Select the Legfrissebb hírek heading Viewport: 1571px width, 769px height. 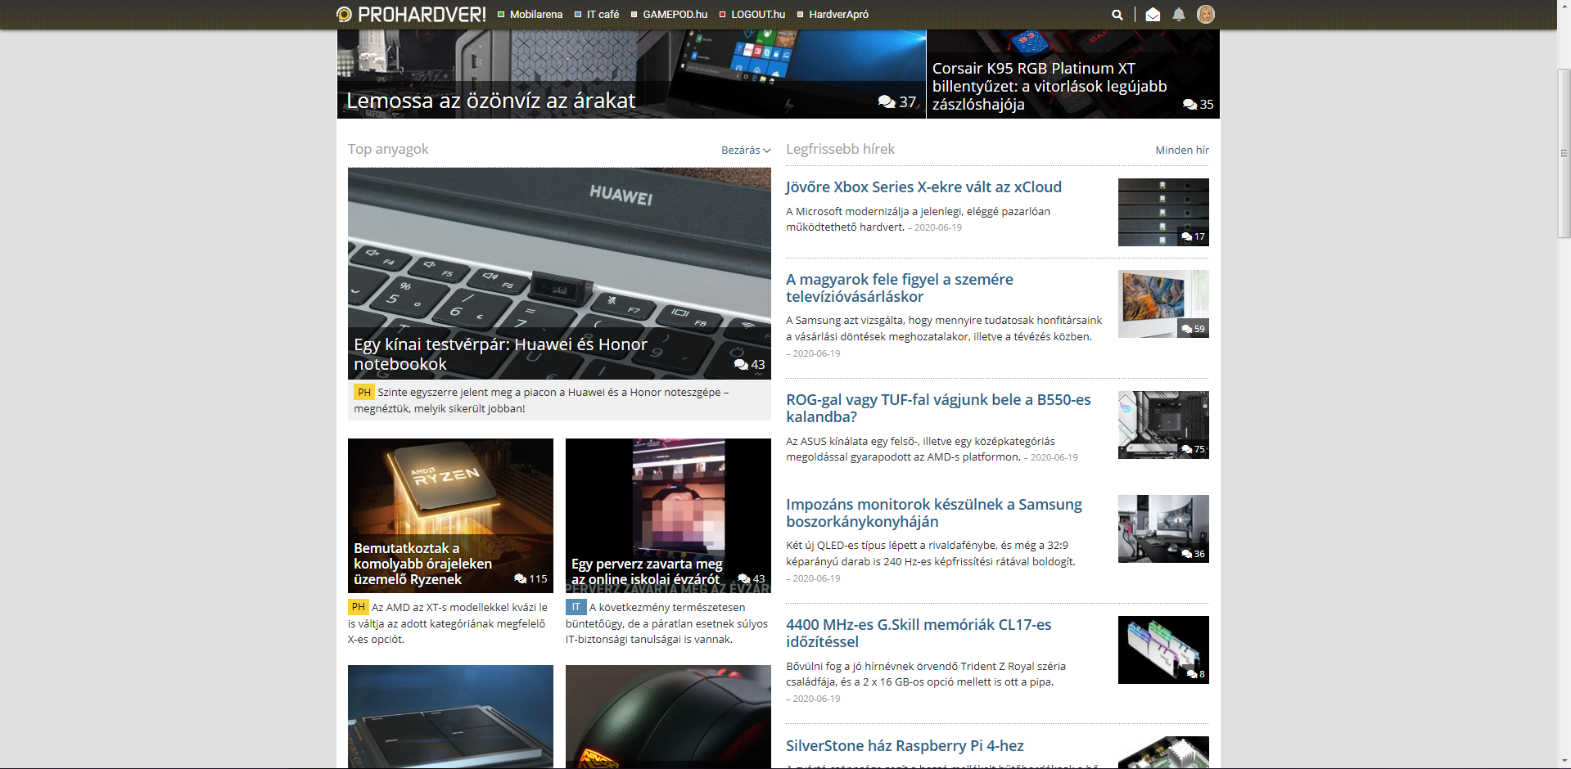click(x=840, y=149)
